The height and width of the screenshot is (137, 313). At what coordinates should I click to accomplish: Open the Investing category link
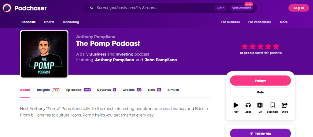click(x=124, y=54)
